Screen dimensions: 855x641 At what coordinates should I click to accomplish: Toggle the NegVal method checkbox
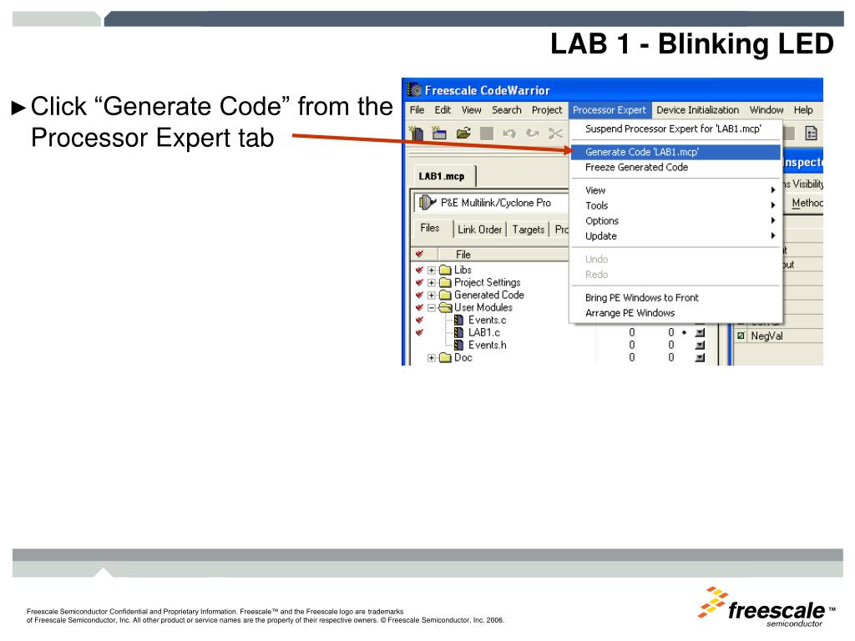(x=741, y=336)
